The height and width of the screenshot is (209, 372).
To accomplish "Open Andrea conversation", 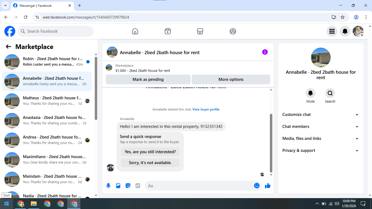I will click(47, 140).
